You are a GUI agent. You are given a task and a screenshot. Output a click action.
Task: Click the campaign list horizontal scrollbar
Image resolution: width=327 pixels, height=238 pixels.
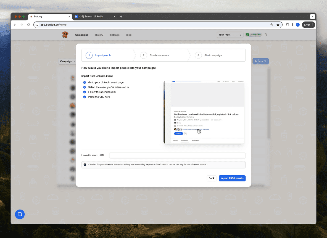coord(161,186)
